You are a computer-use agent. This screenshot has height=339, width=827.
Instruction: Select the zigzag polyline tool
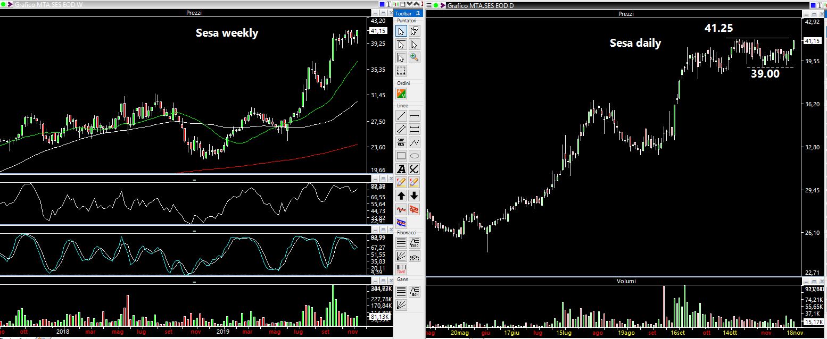[x=415, y=142]
